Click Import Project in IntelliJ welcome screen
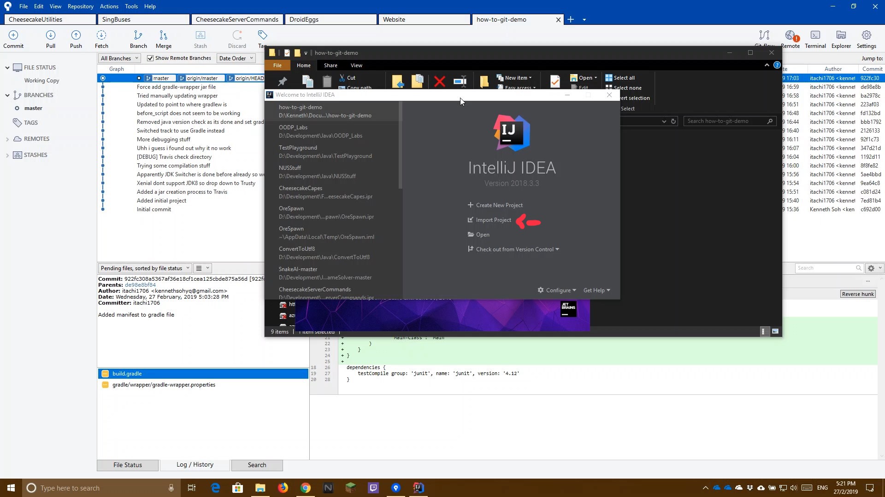 point(492,220)
